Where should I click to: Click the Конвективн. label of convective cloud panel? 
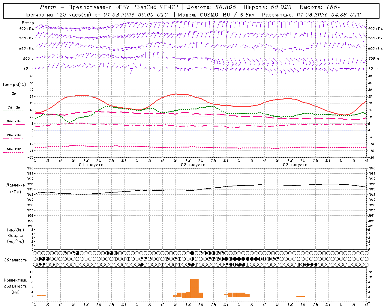[16, 280]
